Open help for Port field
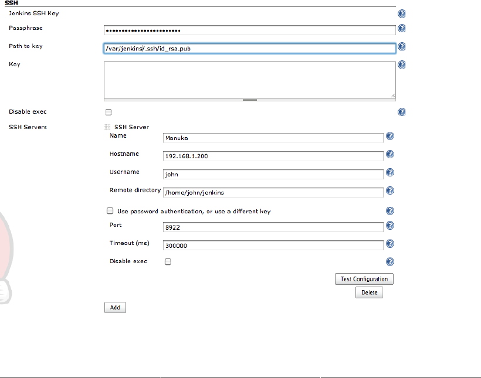Viewport: 481px width, 378px height. pyautogui.click(x=390, y=226)
